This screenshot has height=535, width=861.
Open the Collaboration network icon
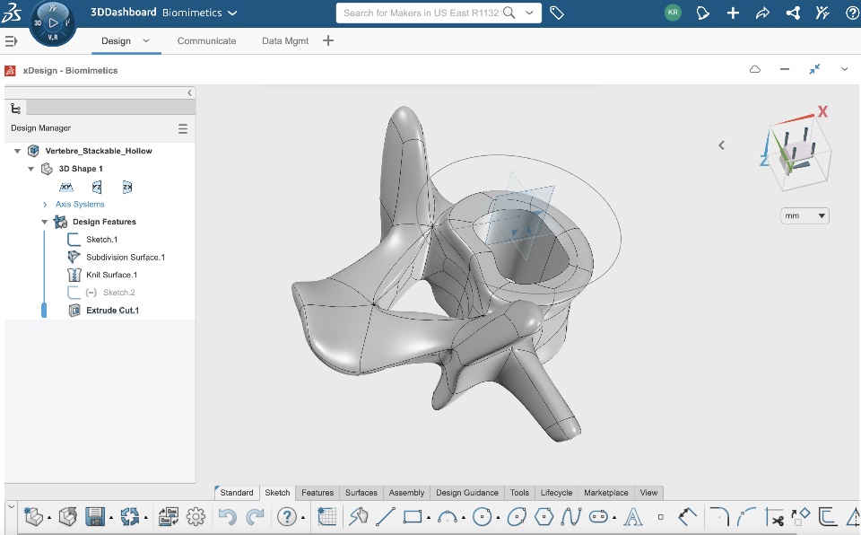click(792, 13)
